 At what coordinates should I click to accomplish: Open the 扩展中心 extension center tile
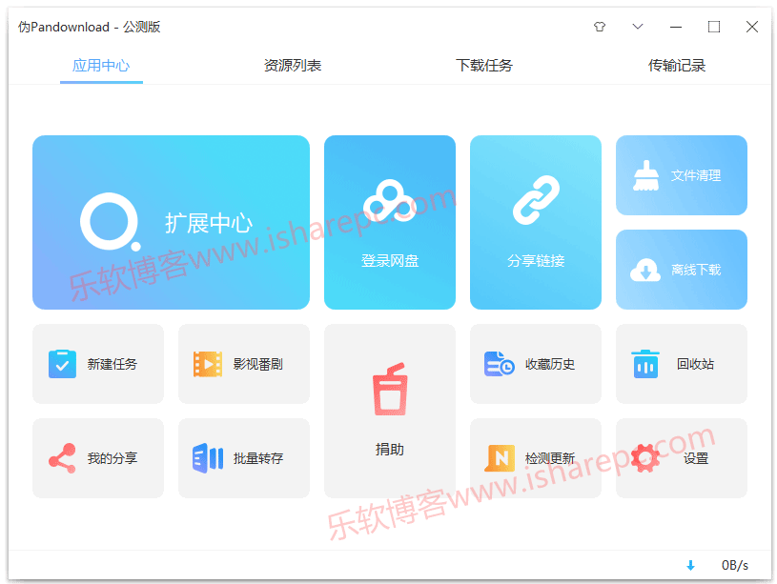(171, 222)
